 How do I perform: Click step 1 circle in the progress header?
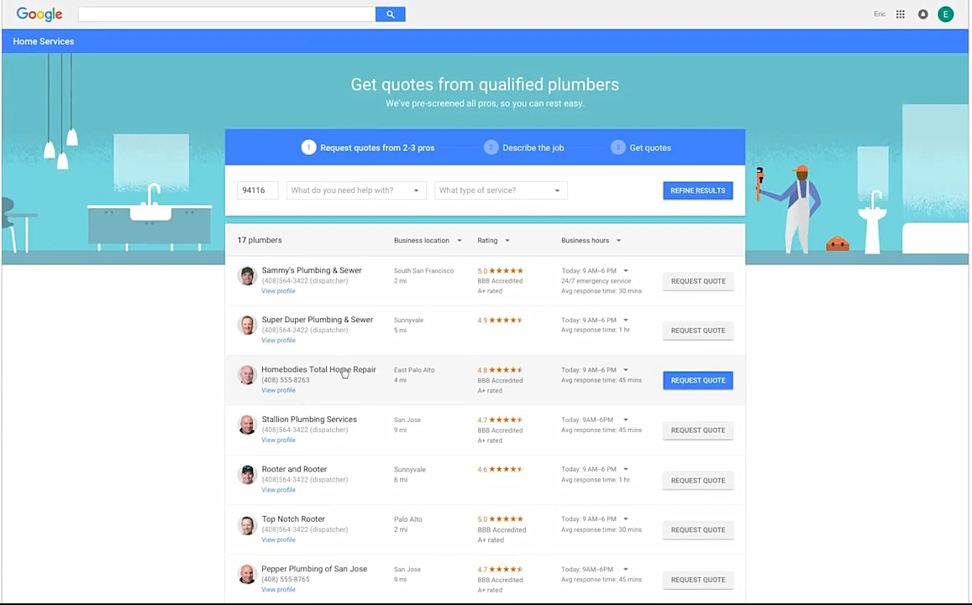308,148
